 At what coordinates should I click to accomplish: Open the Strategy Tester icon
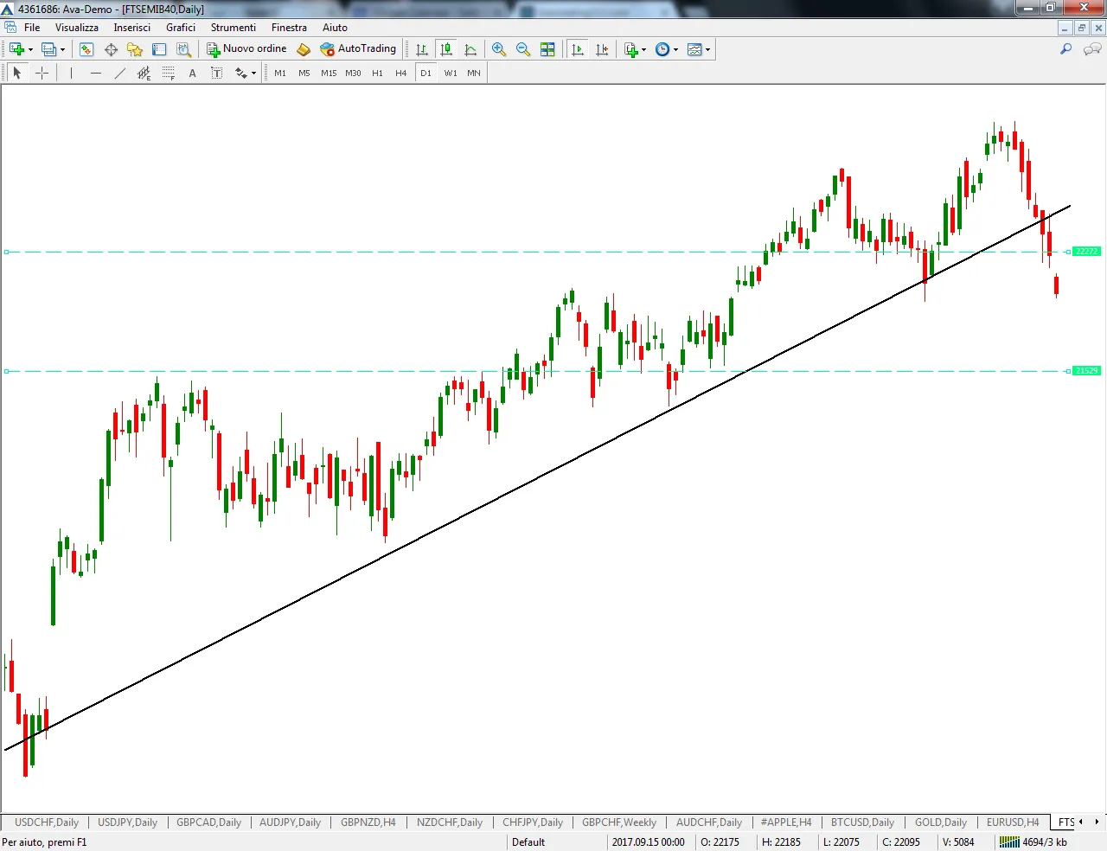tap(183, 49)
